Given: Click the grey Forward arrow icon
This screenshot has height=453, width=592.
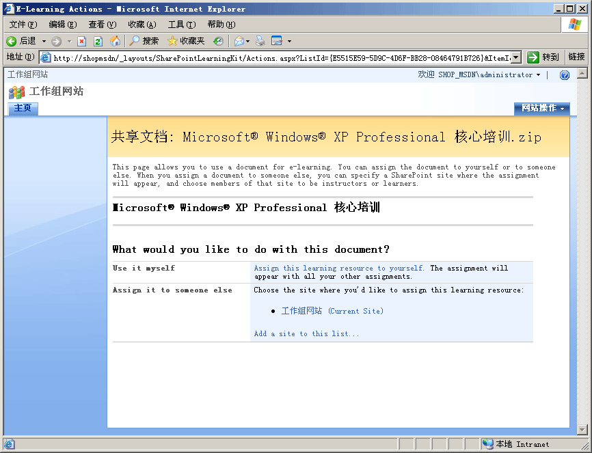Looking at the screenshot, I should [56, 41].
